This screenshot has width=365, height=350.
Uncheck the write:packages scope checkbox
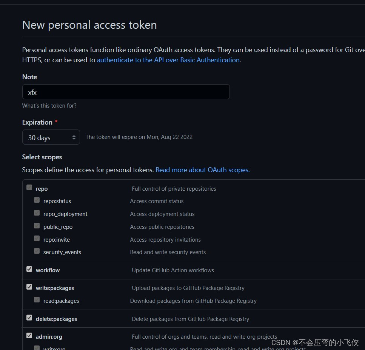point(29,287)
